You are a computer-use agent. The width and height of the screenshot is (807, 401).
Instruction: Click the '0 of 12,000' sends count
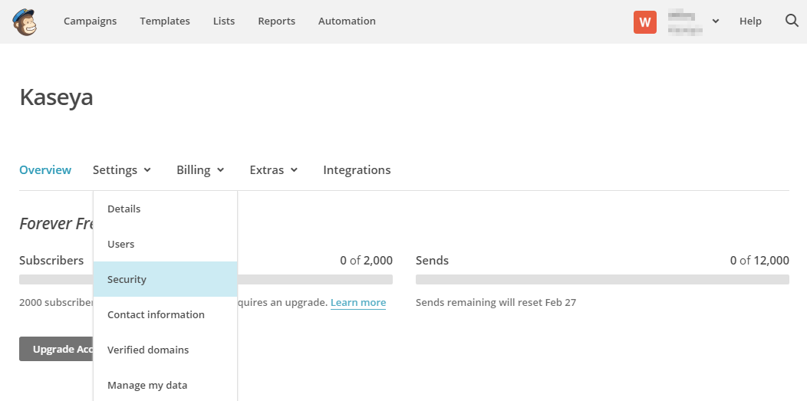(759, 260)
